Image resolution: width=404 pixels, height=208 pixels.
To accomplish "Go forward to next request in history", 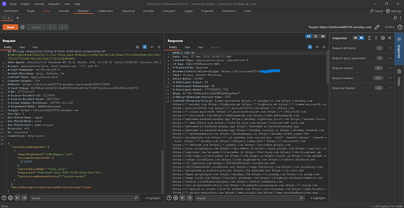I will tap(61, 27).
